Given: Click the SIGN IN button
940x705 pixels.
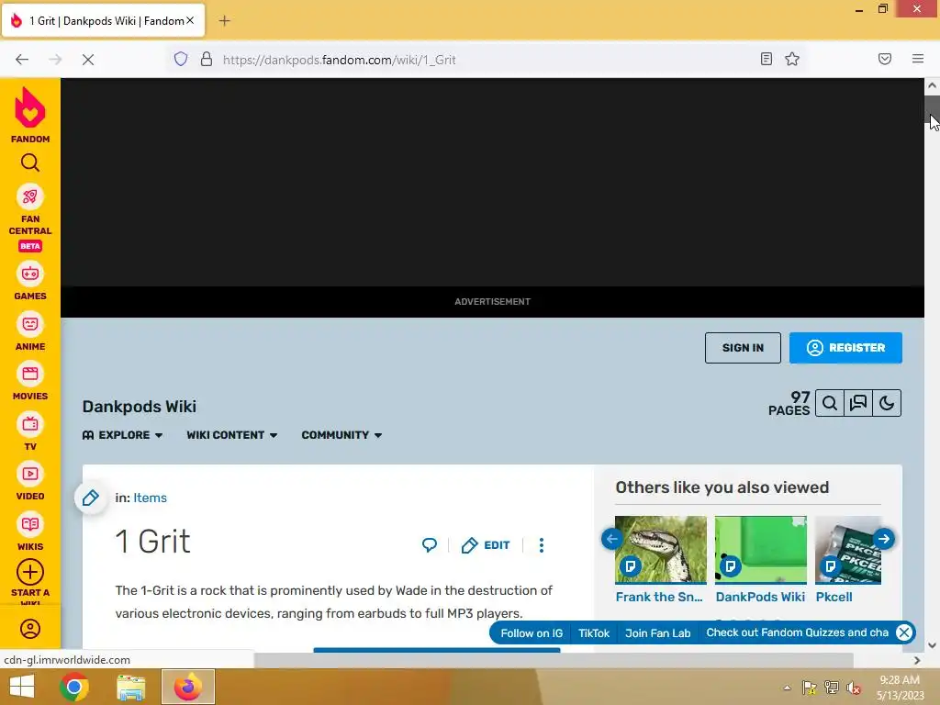Looking at the screenshot, I should pyautogui.click(x=743, y=348).
